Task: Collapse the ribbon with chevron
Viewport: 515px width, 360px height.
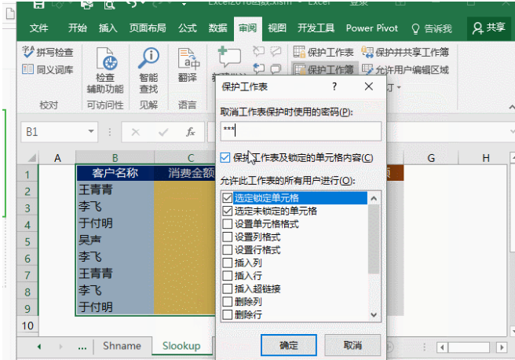Action: [511, 107]
